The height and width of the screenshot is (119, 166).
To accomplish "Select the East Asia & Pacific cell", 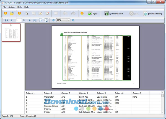I will tap(87, 106).
